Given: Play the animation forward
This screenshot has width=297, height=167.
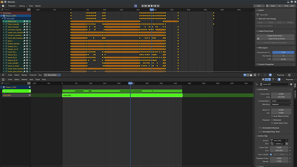Looking at the screenshot, I should (152, 6).
